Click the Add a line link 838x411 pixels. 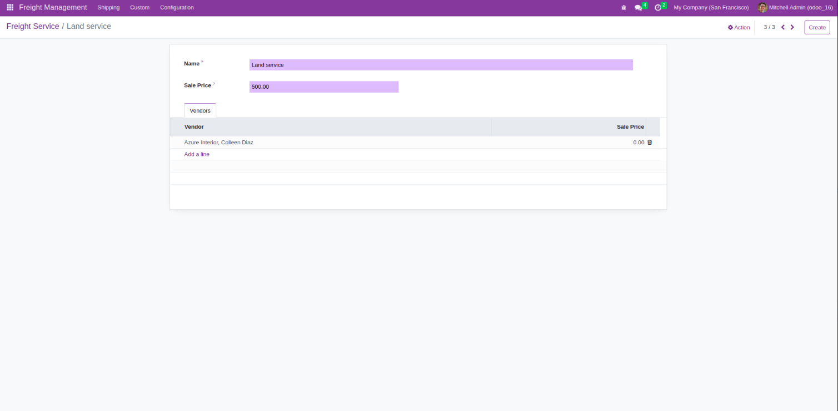[x=197, y=154]
